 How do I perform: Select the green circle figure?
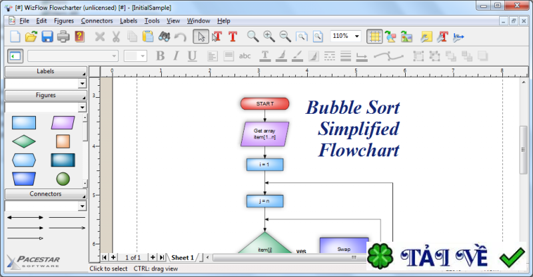(63, 178)
